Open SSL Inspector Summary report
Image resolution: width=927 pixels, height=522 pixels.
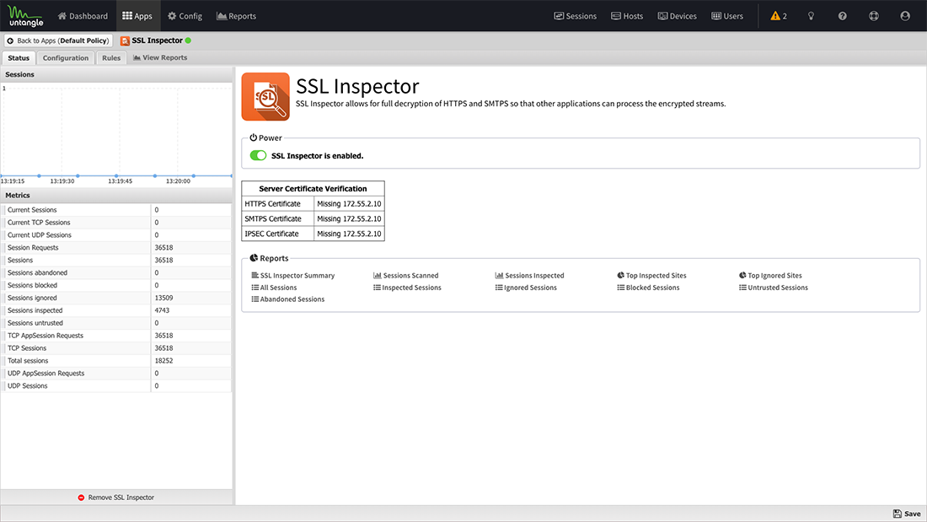(x=293, y=275)
